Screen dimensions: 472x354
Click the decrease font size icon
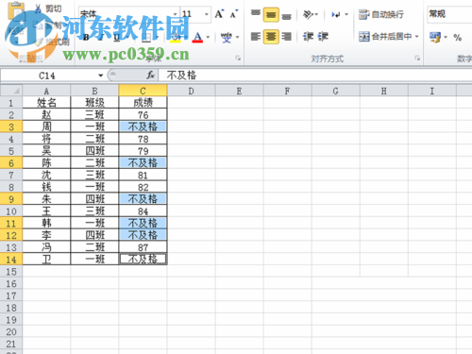coord(233,14)
